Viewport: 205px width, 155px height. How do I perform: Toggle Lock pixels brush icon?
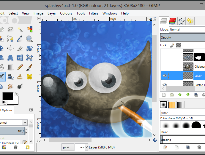(x=172, y=45)
